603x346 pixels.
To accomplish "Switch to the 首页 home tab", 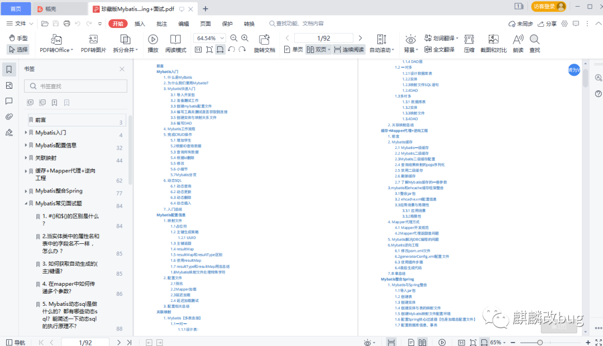I will pos(16,9).
